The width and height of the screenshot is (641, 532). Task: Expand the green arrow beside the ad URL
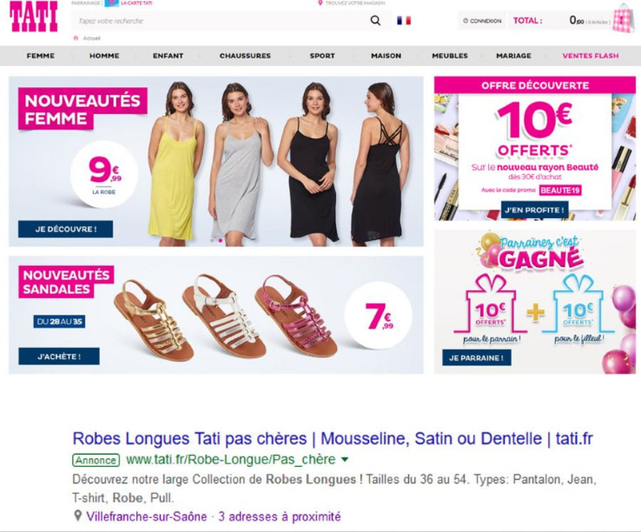point(345,460)
